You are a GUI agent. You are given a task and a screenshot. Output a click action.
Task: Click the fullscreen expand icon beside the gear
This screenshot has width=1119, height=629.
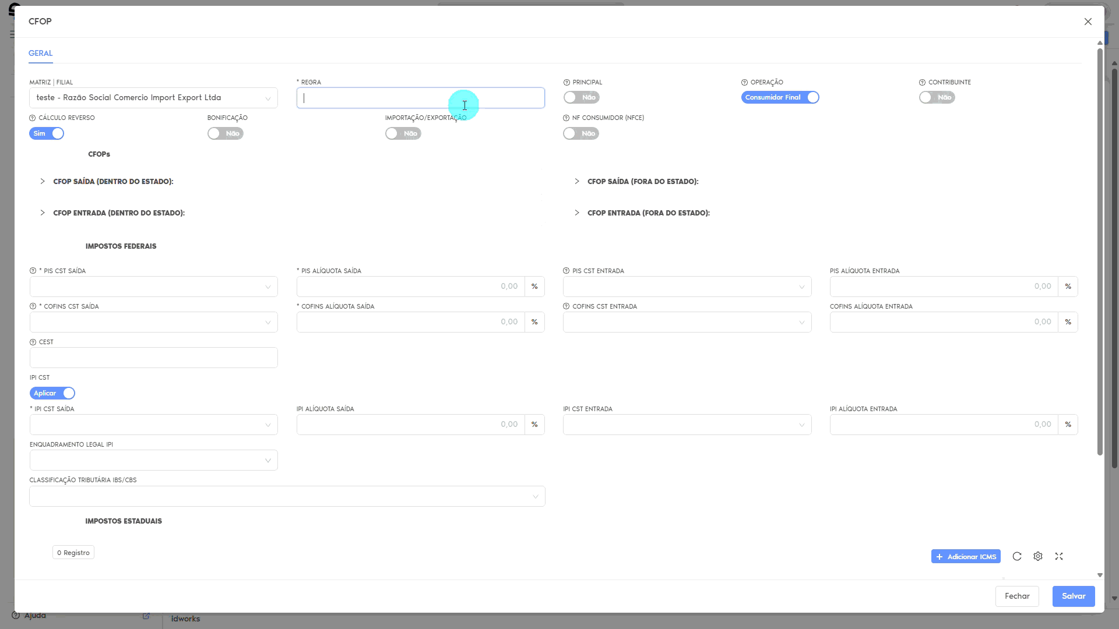tap(1059, 556)
